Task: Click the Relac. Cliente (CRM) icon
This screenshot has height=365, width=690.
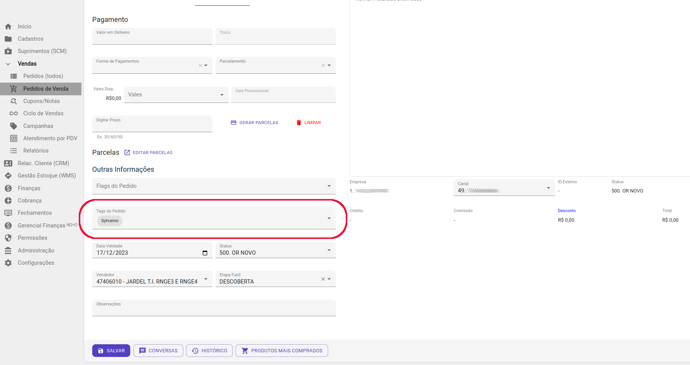Action: click(8, 163)
